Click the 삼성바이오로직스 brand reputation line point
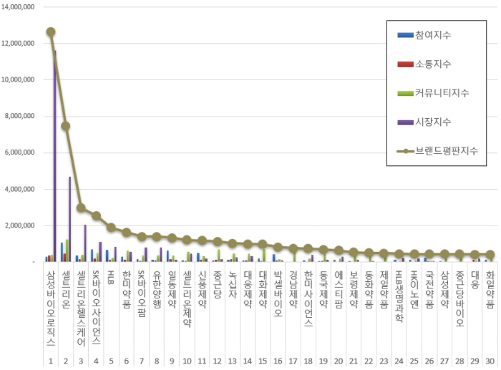The image size is (501, 370). click(51, 32)
